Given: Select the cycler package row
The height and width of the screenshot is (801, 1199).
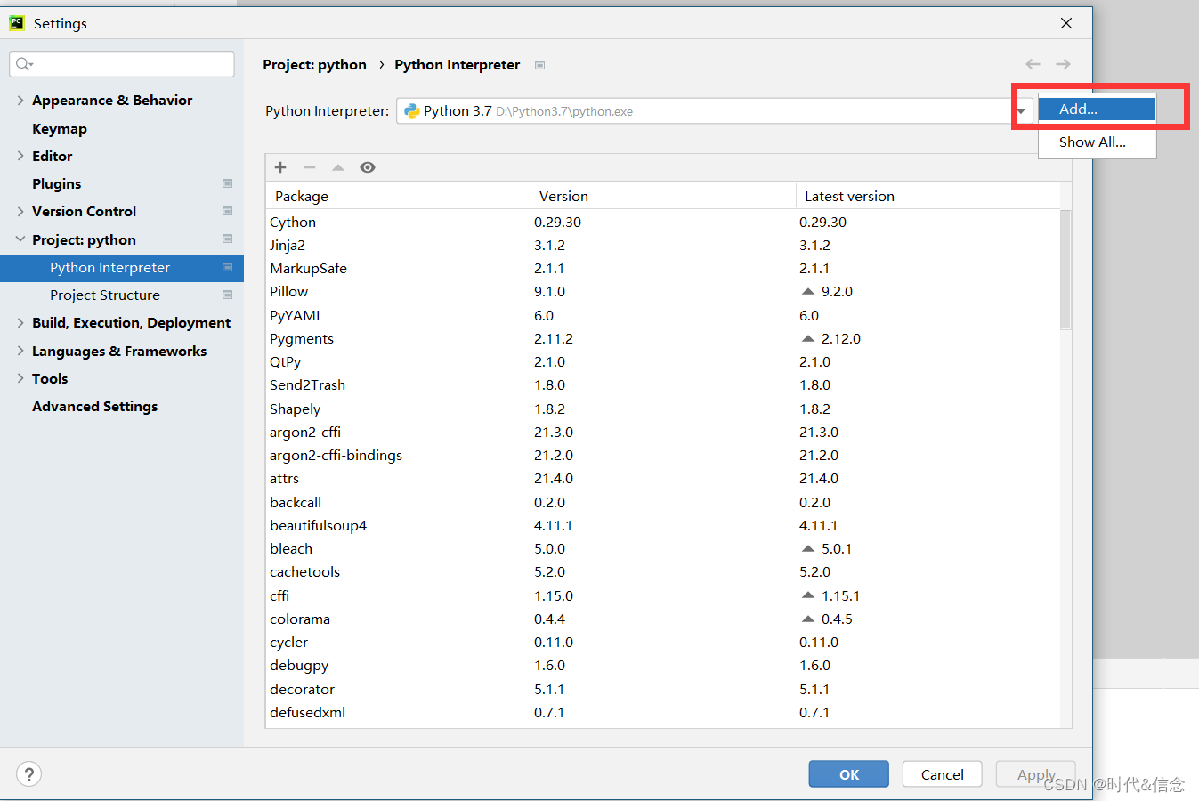Looking at the screenshot, I should click(x=663, y=642).
